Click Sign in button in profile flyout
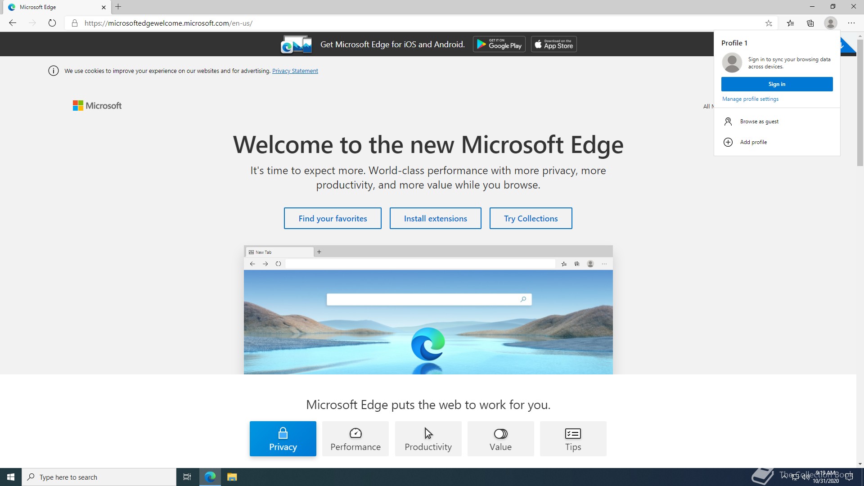 (777, 84)
